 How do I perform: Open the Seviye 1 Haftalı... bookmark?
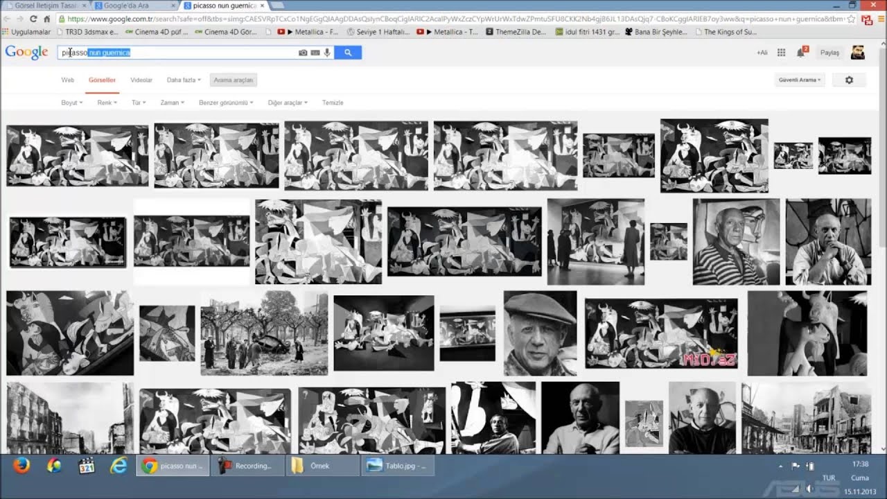click(x=378, y=32)
